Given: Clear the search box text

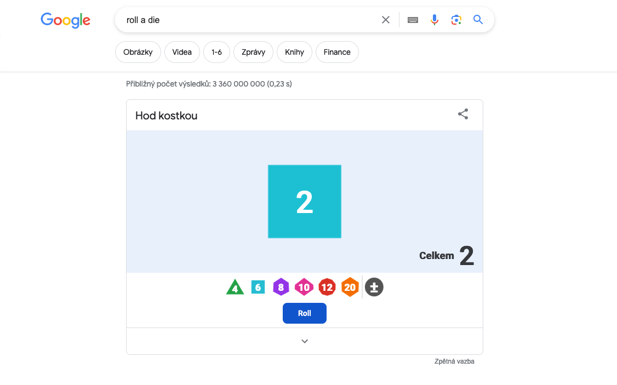Looking at the screenshot, I should point(386,20).
